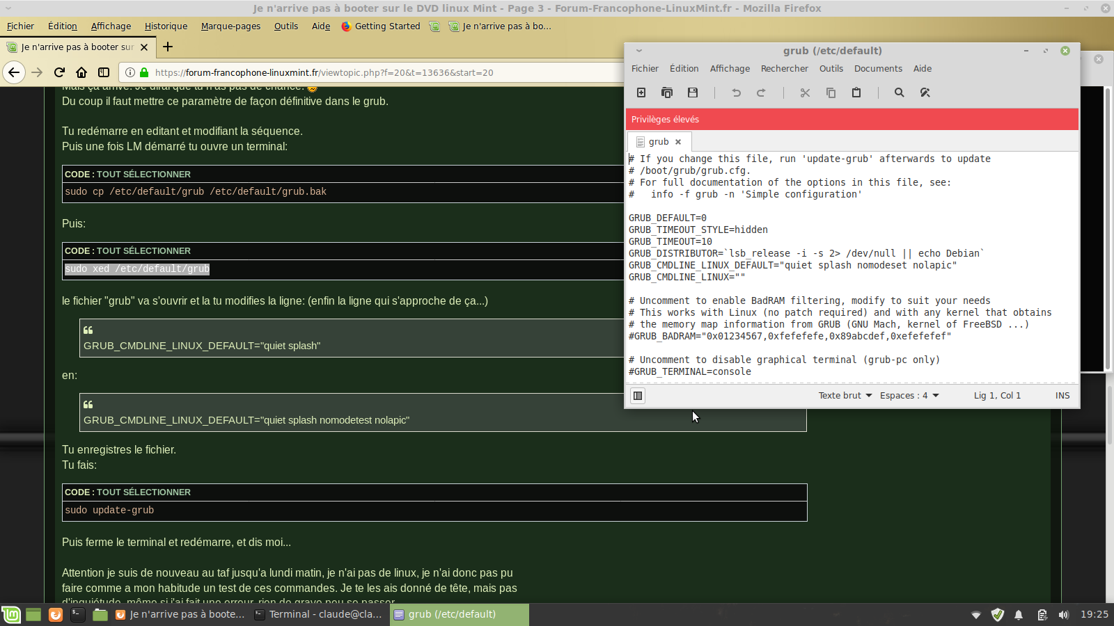This screenshot has width=1114, height=626.
Task: Reload the page in Firefox
Action: pyautogui.click(x=59, y=72)
